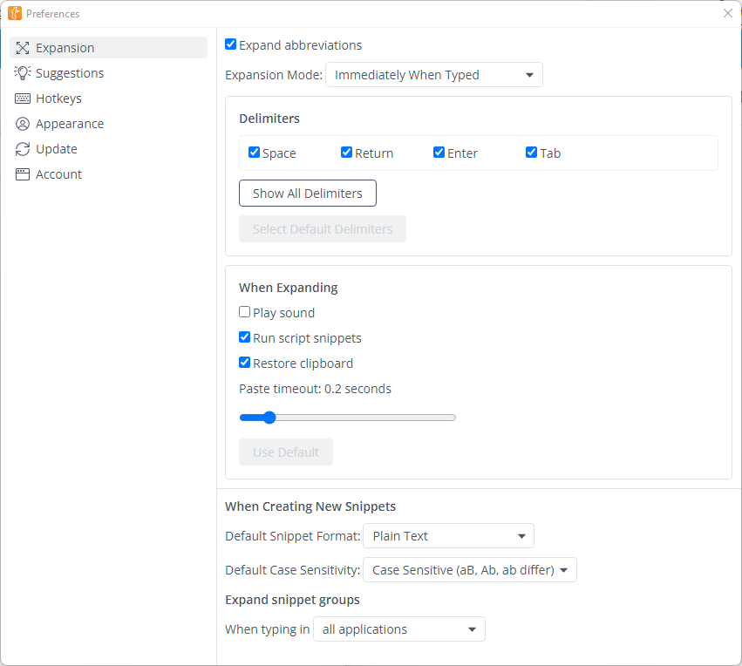The height and width of the screenshot is (666, 742).
Task: Disable the Expand abbreviations checkbox
Action: pyautogui.click(x=231, y=44)
